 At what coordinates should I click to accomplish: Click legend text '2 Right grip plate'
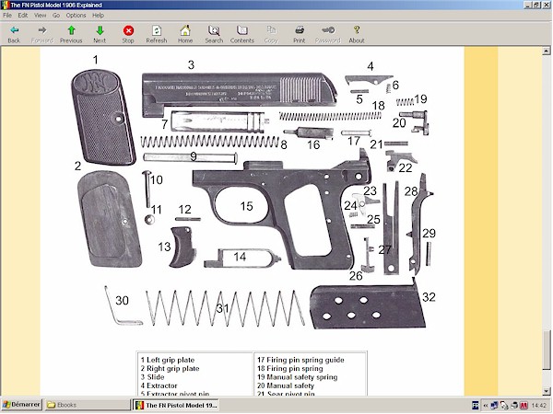pyautogui.click(x=170, y=368)
